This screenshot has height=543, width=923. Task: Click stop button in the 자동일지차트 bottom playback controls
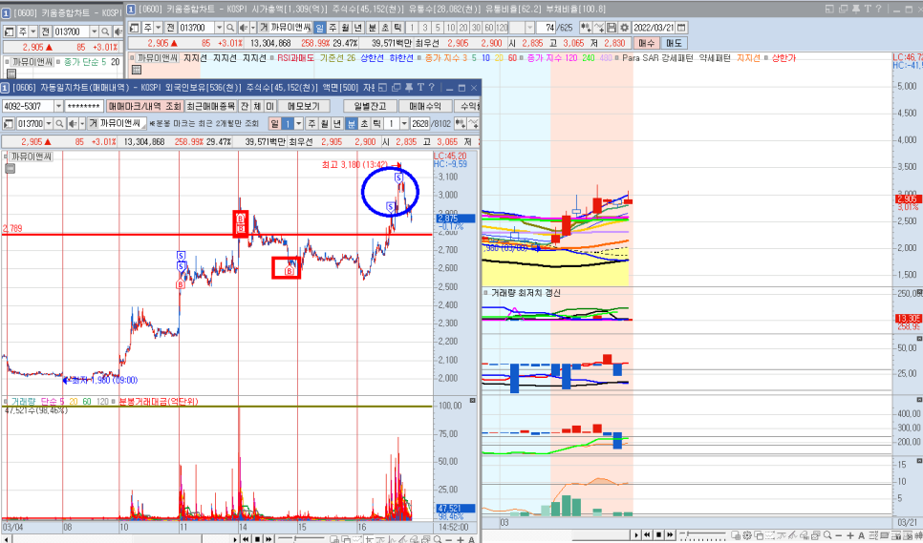pyautogui.click(x=257, y=539)
